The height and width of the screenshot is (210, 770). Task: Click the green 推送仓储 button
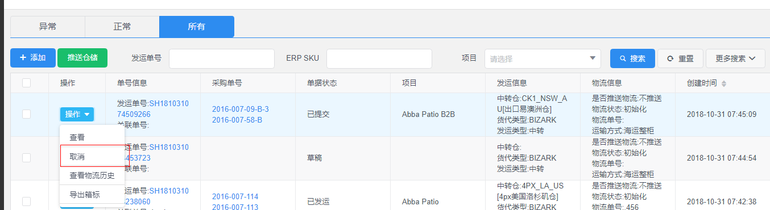[82, 58]
